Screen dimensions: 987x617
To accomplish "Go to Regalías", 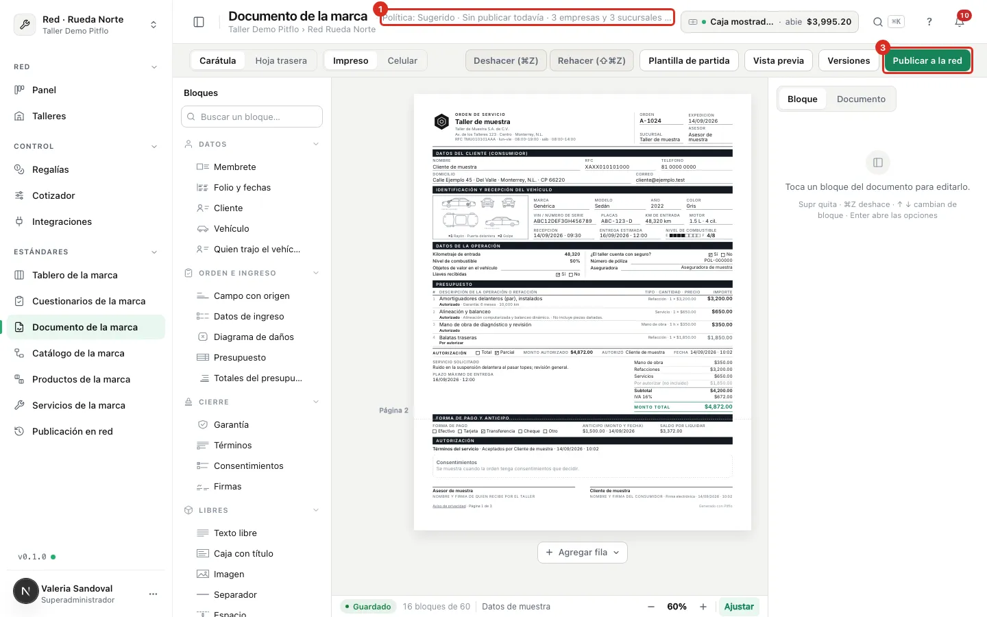I will coord(86,169).
